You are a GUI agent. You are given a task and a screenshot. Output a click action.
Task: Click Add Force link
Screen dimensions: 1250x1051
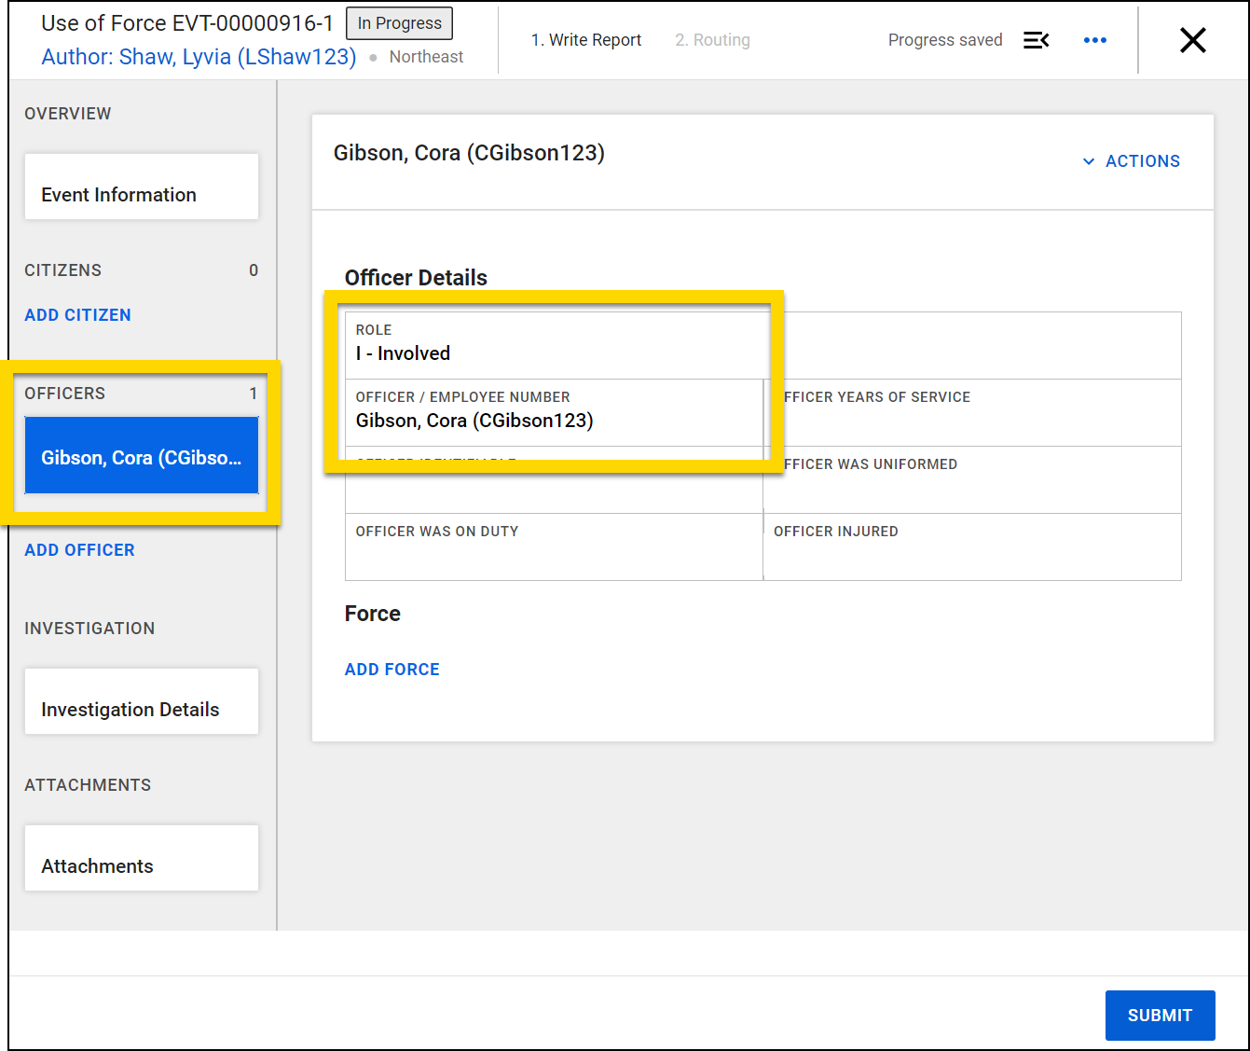point(391,670)
